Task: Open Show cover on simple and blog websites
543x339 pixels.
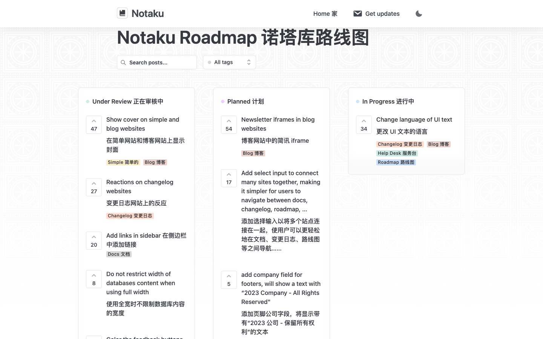Action: (143, 124)
